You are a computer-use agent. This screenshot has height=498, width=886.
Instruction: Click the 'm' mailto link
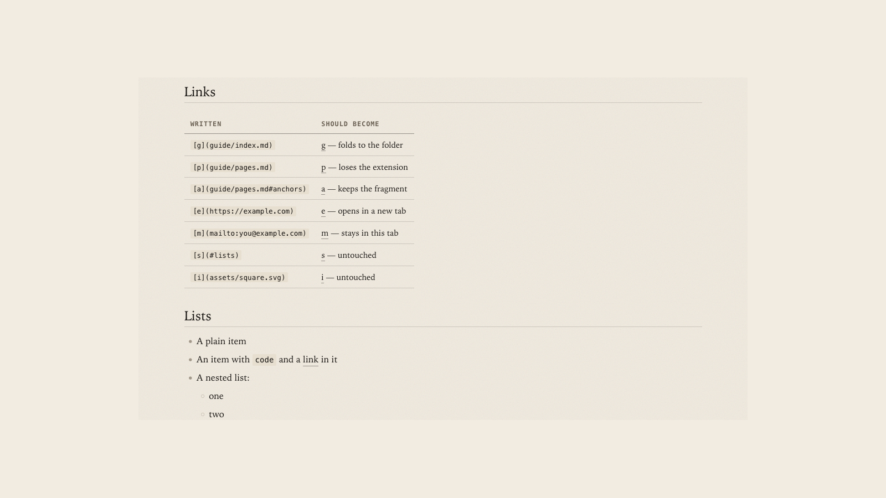[x=324, y=233]
